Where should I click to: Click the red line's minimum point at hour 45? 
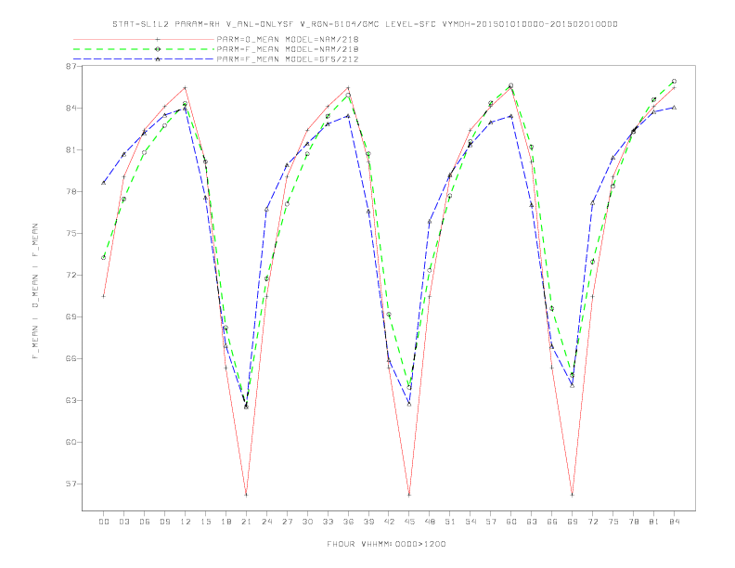click(x=409, y=495)
